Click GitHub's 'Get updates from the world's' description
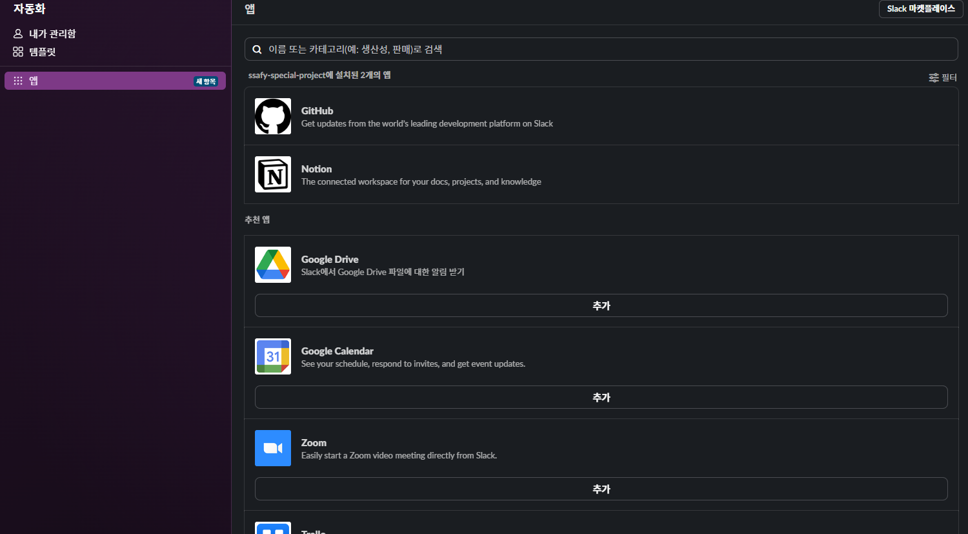The width and height of the screenshot is (968, 534). (x=427, y=124)
